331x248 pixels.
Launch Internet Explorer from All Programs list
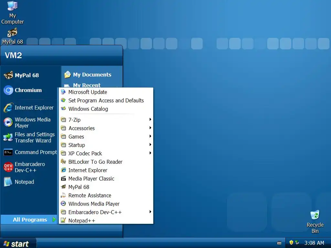tap(106, 170)
